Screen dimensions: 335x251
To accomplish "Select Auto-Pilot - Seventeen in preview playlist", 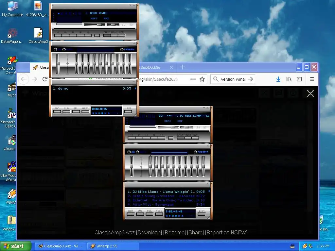I will (x=166, y=205).
